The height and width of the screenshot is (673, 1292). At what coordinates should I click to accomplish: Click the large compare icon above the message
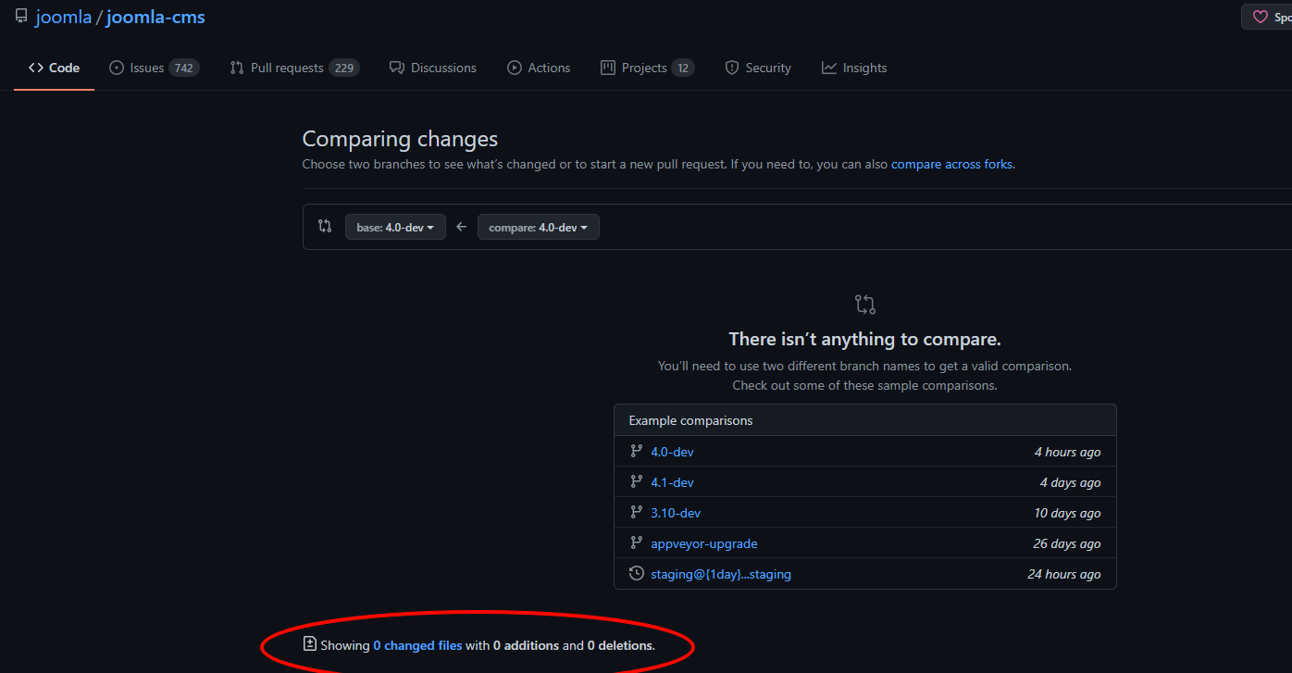(865, 304)
